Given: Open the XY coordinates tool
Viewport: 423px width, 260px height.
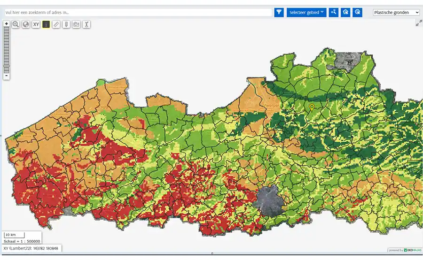Looking at the screenshot, I should [x=36, y=24].
